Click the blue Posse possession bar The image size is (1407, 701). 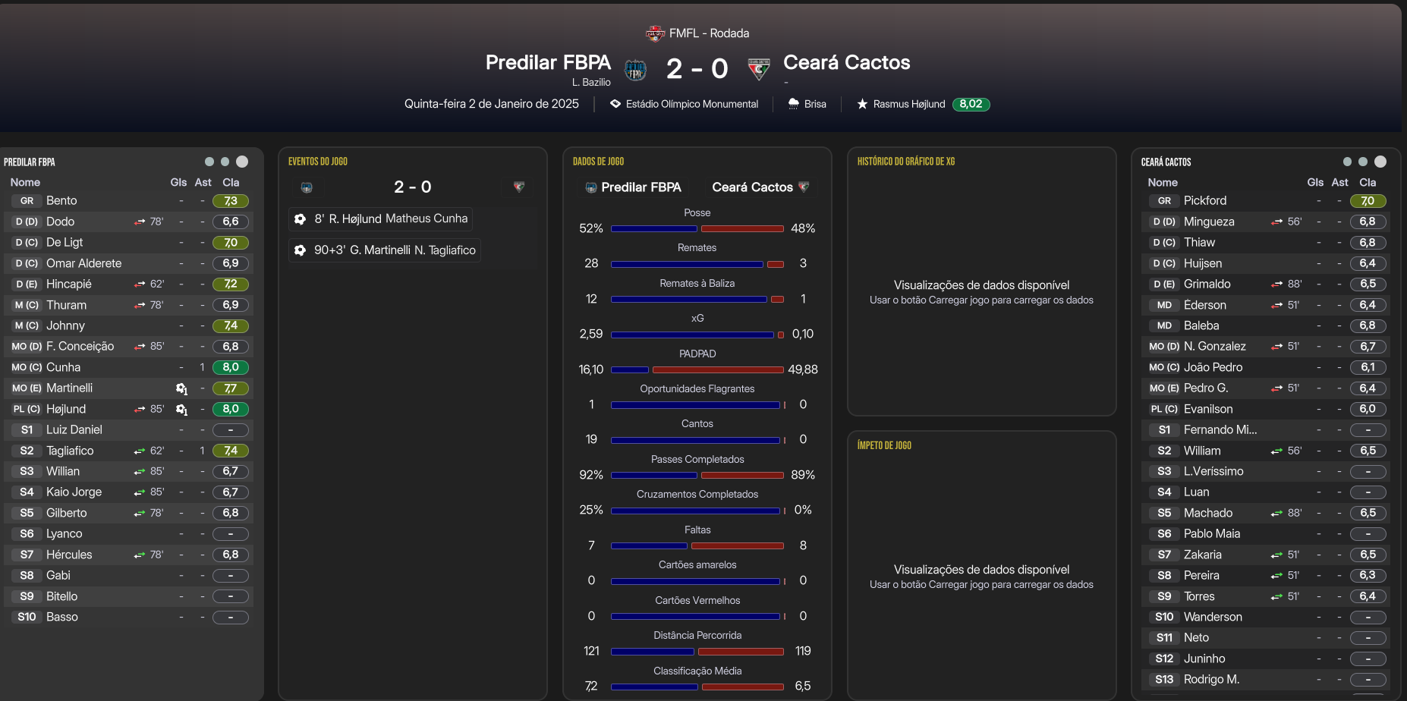click(x=653, y=228)
